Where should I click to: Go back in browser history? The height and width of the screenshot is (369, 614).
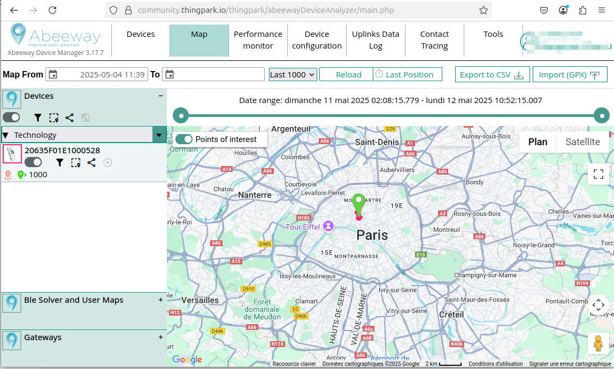pos(14,10)
